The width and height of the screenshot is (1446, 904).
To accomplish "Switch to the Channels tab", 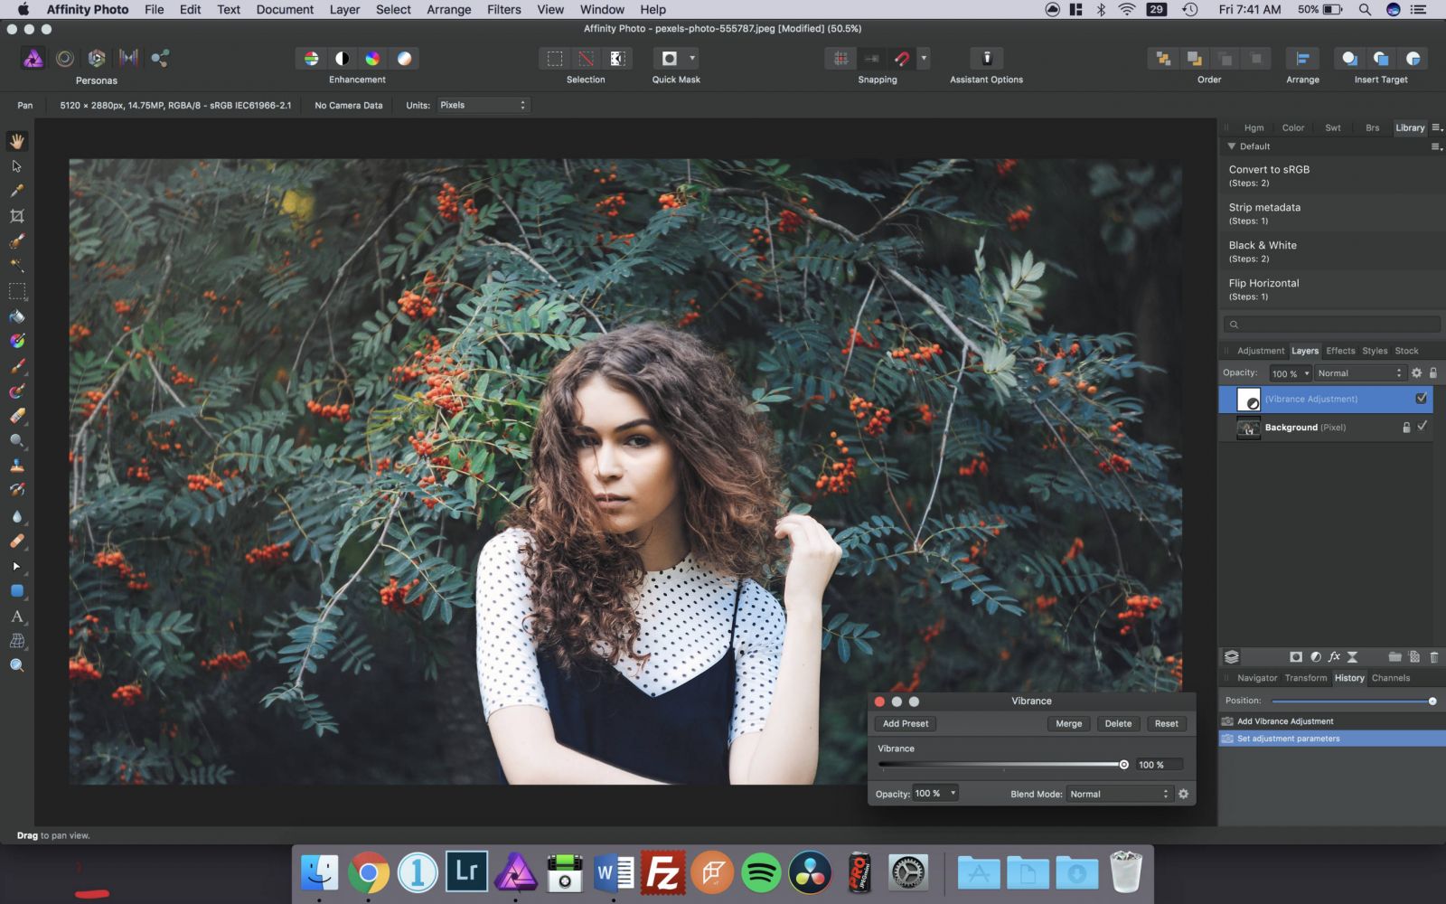I will tap(1391, 678).
